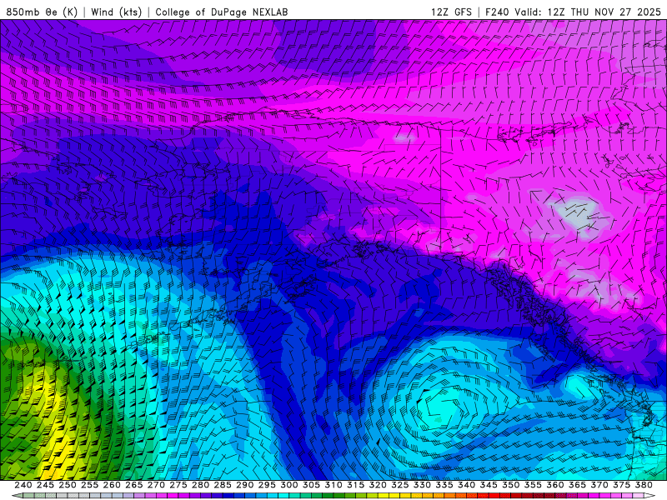Select the 360 value on the color scale
Viewport: 667px width, 500px height.
tap(555, 485)
